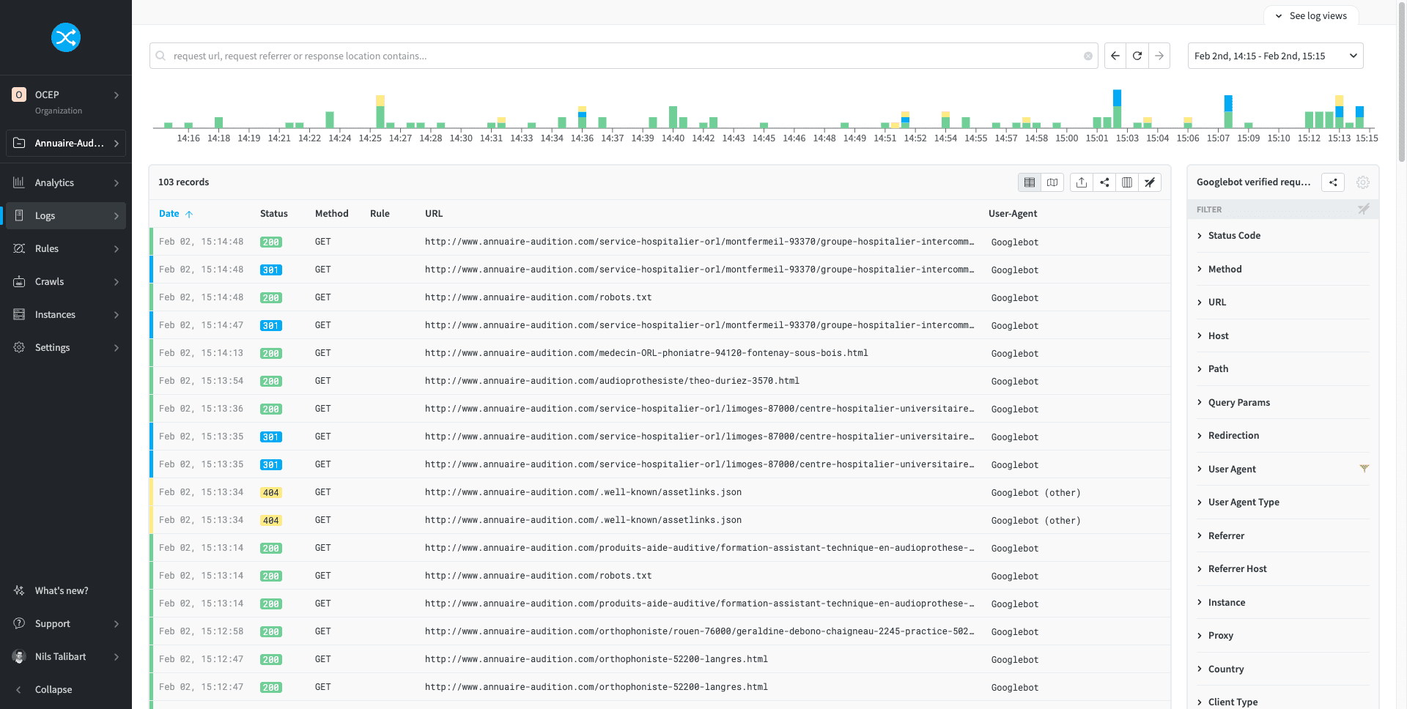The height and width of the screenshot is (709, 1407).
Task: Open the See log views menu
Action: click(1311, 15)
